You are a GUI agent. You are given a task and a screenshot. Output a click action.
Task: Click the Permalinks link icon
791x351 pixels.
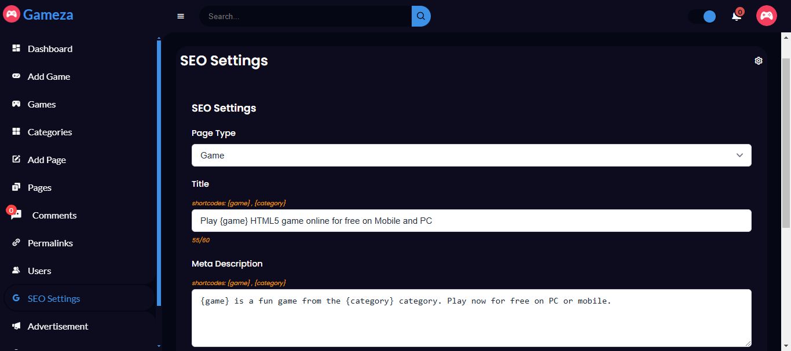click(x=16, y=243)
